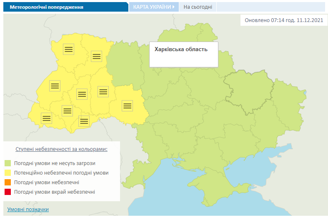Click the green no-threat legend swatch
This screenshot has width=328, height=217.
click(8, 163)
